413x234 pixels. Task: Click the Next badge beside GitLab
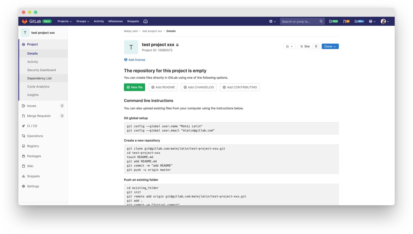pos(47,21)
